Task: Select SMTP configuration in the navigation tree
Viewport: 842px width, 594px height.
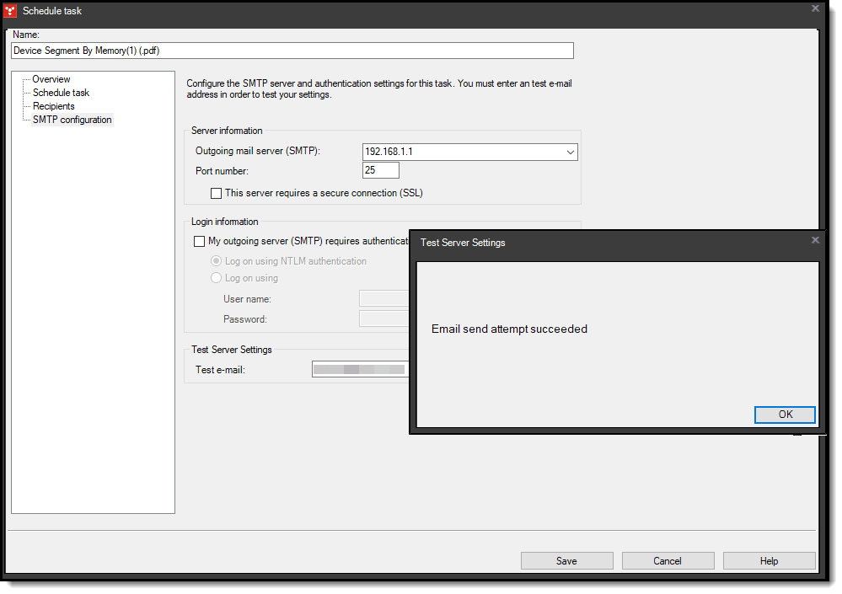Action: (72, 119)
